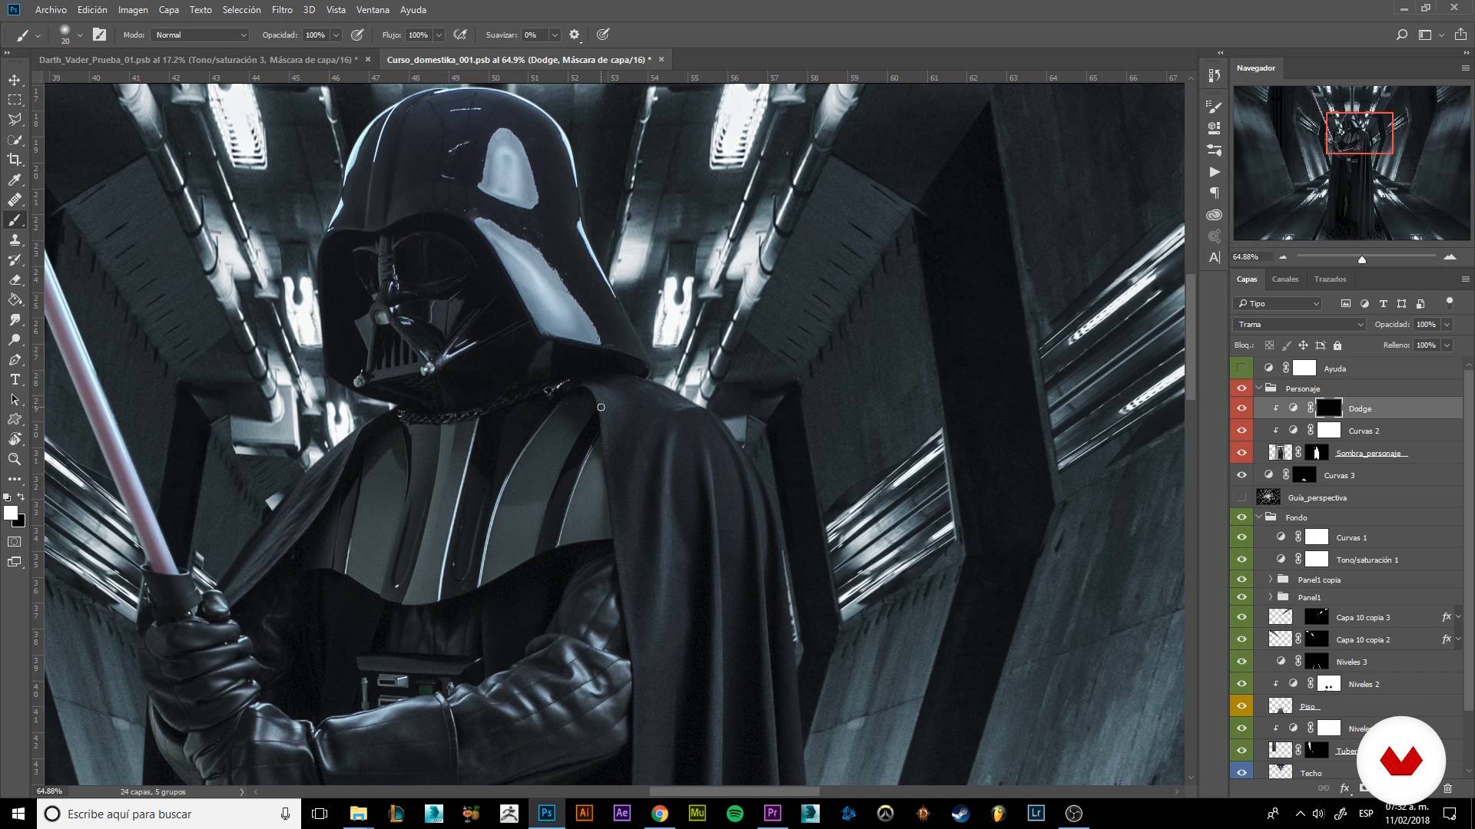
Task: Open the Ventana menu
Action: 373,10
